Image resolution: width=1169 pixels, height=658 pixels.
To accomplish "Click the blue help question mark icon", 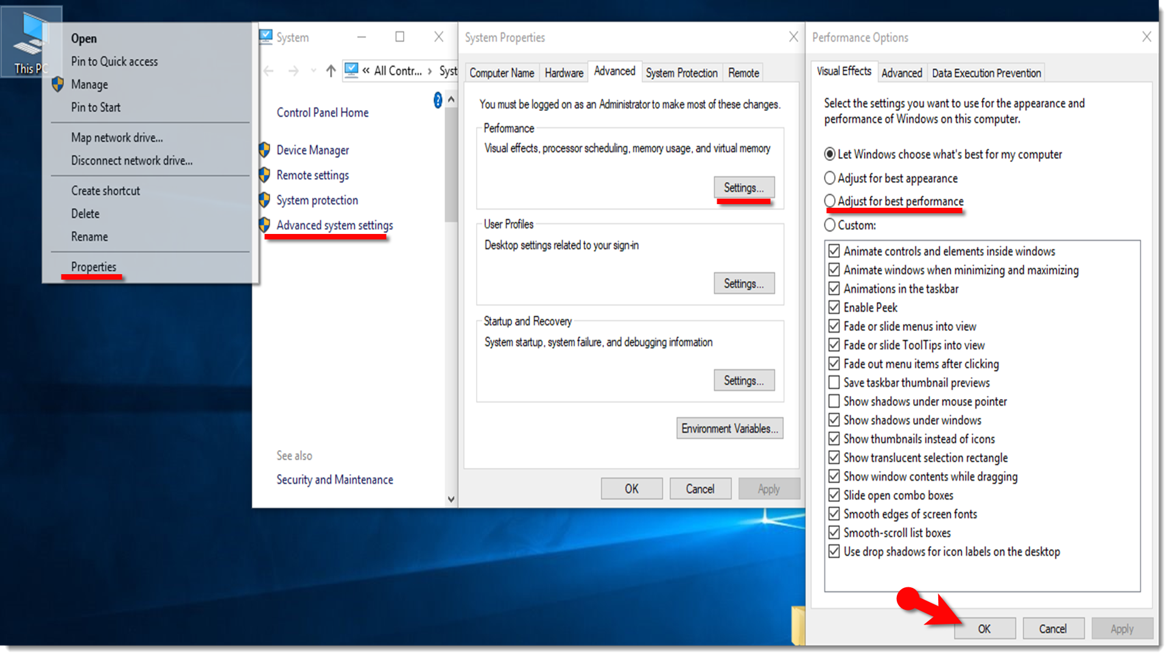I will pos(437,100).
